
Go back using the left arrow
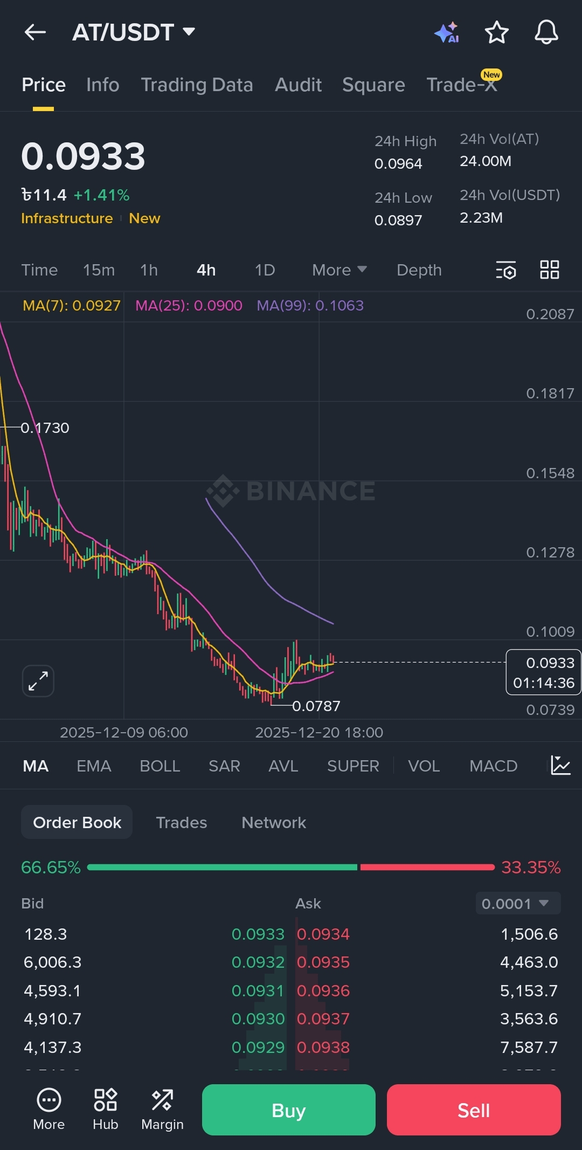tap(35, 32)
